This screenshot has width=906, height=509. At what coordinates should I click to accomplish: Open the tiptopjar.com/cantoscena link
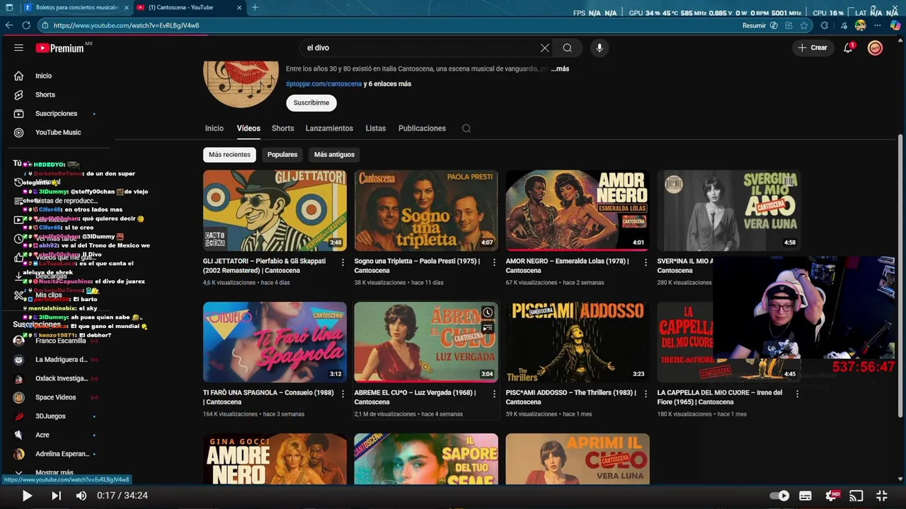(323, 83)
